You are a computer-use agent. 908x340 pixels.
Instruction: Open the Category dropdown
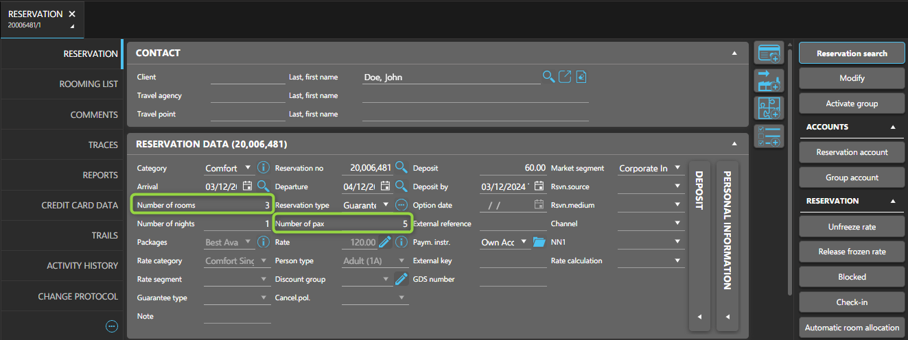(x=248, y=168)
